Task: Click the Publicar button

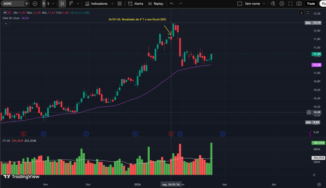Action: 323,3
